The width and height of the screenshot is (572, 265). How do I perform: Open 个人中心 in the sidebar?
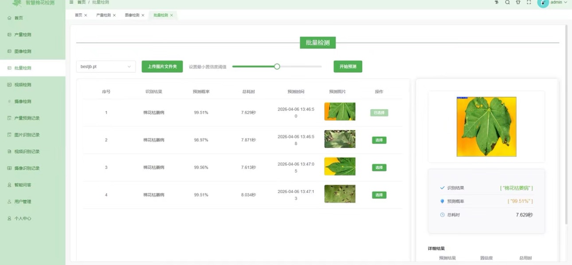tap(33, 218)
